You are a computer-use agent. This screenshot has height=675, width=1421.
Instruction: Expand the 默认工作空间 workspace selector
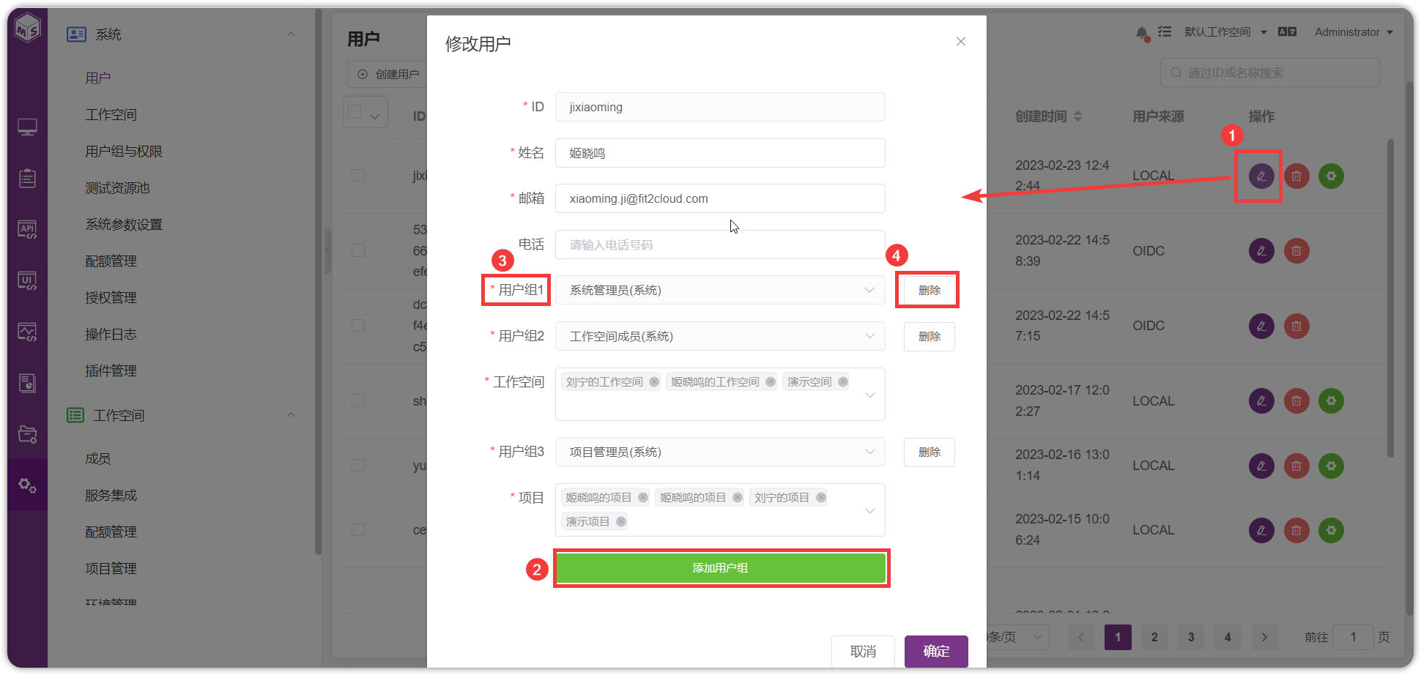coord(1225,31)
